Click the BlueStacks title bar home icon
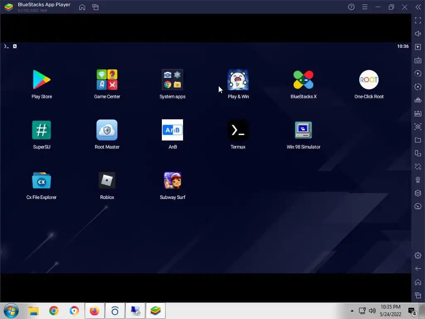The width and height of the screenshot is (425, 319). point(82,7)
